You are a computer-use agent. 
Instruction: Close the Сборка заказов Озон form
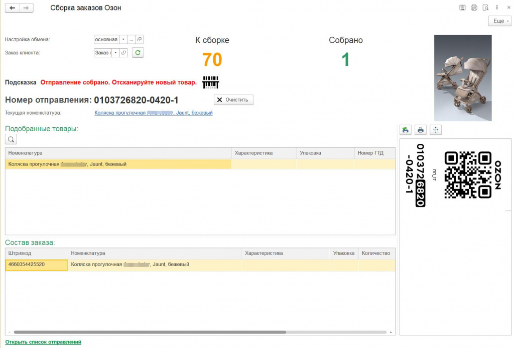(x=509, y=8)
